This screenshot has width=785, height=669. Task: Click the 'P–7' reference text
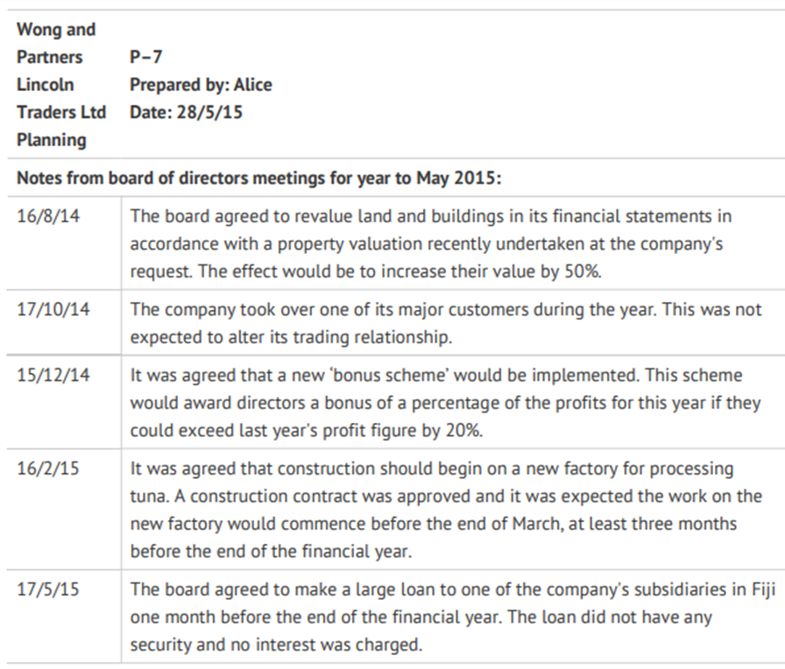[x=145, y=57]
